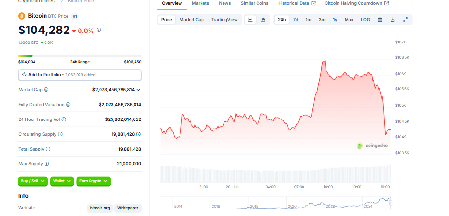
Task: Click the price peak on the chart
Action: (x=325, y=61)
